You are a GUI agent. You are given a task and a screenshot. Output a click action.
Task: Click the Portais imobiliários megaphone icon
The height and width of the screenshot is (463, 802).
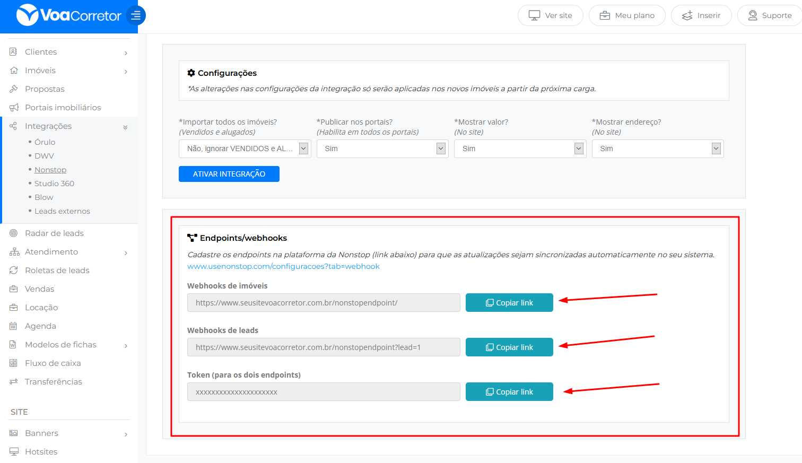(x=14, y=108)
